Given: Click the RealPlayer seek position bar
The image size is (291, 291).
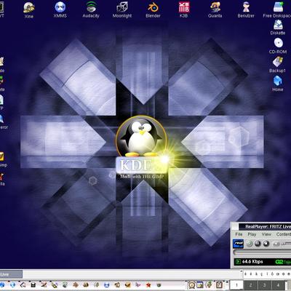Looking at the screenshot, I should (x=262, y=252).
